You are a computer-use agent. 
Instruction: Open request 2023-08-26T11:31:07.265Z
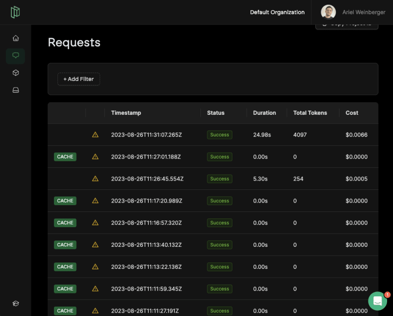[x=146, y=135]
